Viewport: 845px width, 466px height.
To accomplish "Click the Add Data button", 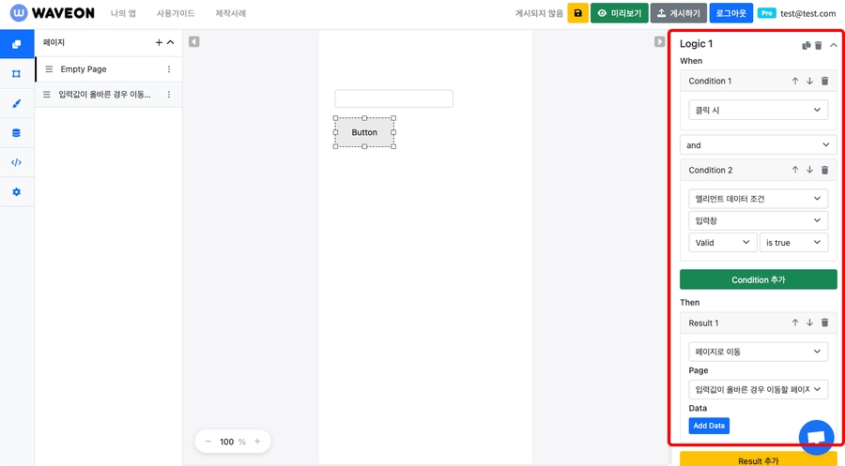I will pos(709,426).
